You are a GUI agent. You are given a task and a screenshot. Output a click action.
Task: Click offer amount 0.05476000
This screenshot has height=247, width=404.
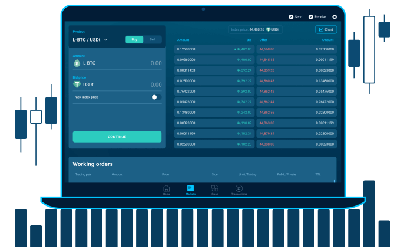tap(325, 92)
